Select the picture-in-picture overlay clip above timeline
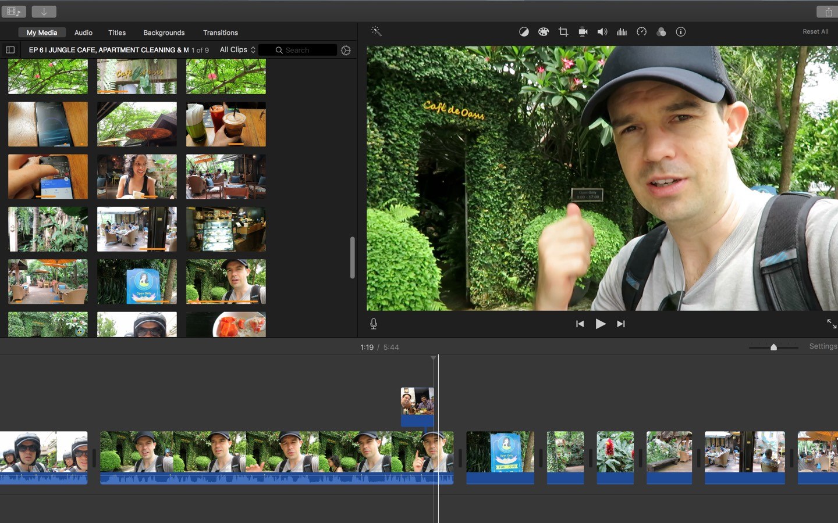Image resolution: width=838 pixels, height=523 pixels. pos(417,407)
